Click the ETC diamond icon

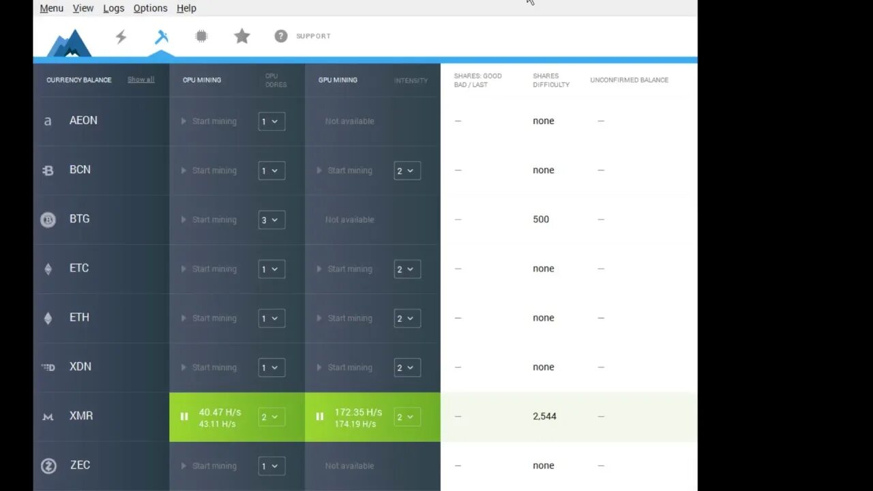click(x=48, y=269)
